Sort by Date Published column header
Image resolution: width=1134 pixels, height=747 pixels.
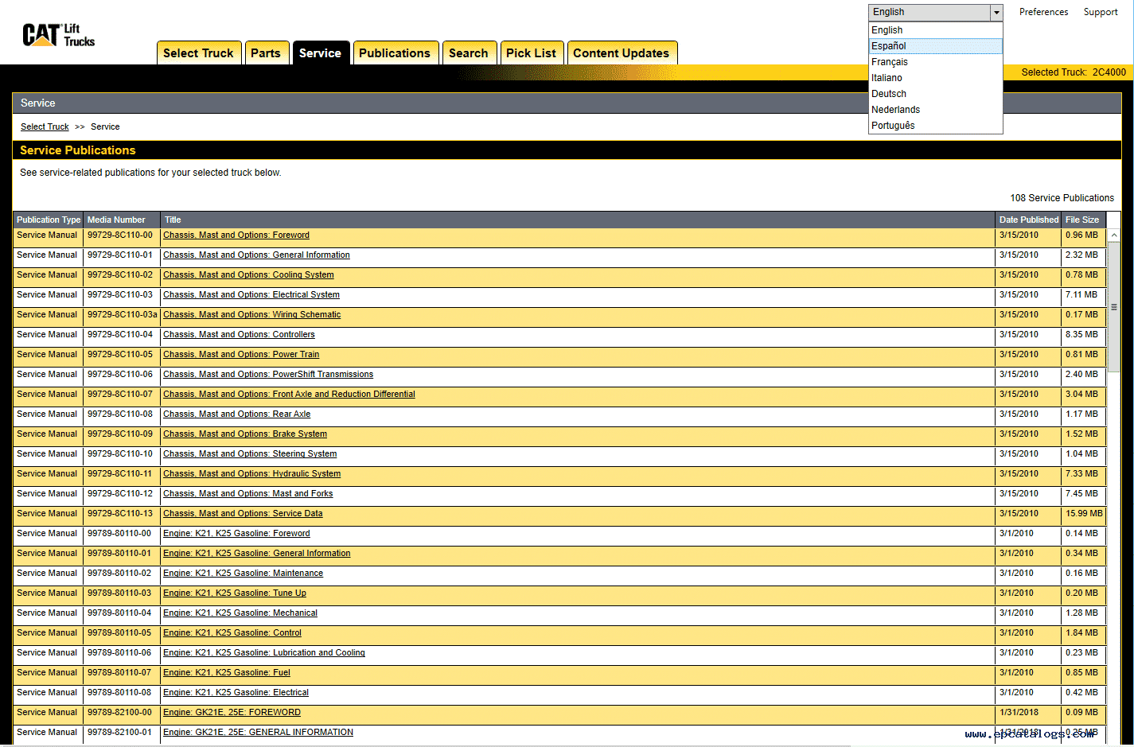click(x=1029, y=220)
